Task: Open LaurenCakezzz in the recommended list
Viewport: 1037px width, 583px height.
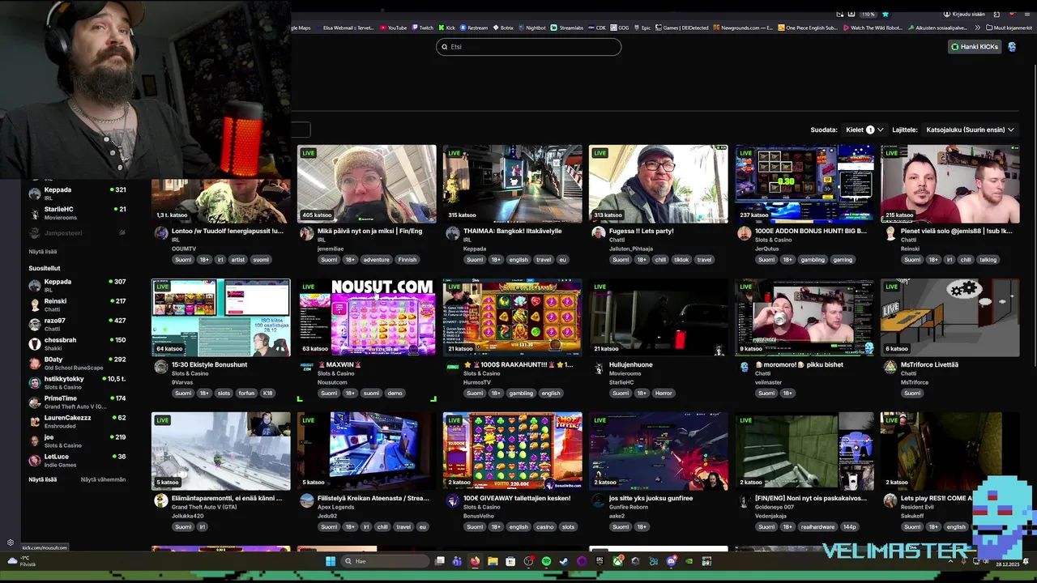Action: [77, 421]
